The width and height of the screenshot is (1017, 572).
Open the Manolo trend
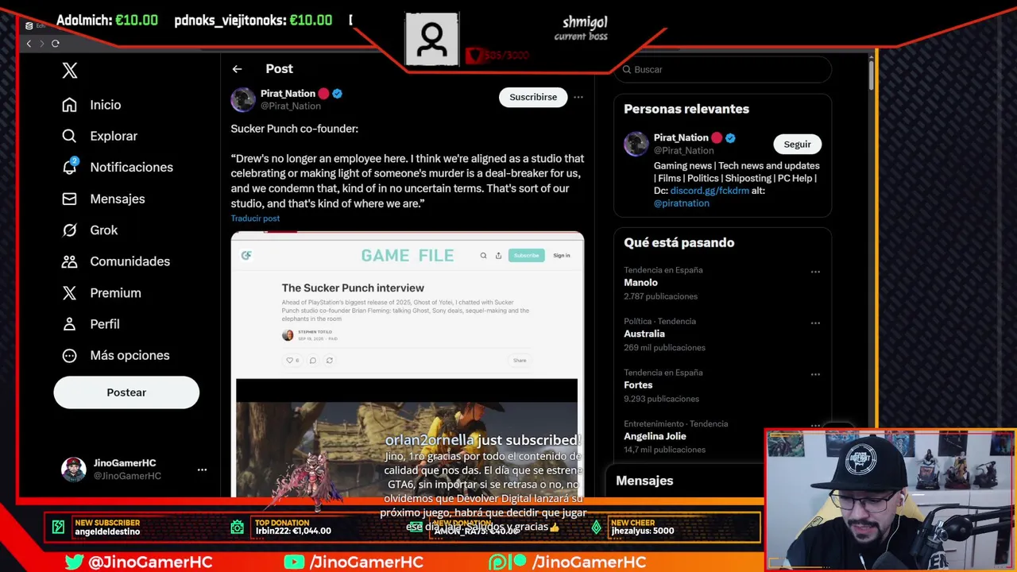[x=640, y=283]
